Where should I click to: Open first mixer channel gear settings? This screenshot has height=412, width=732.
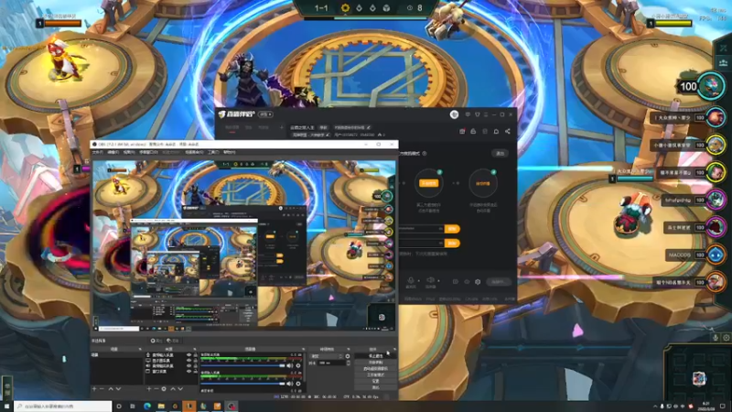click(x=298, y=365)
